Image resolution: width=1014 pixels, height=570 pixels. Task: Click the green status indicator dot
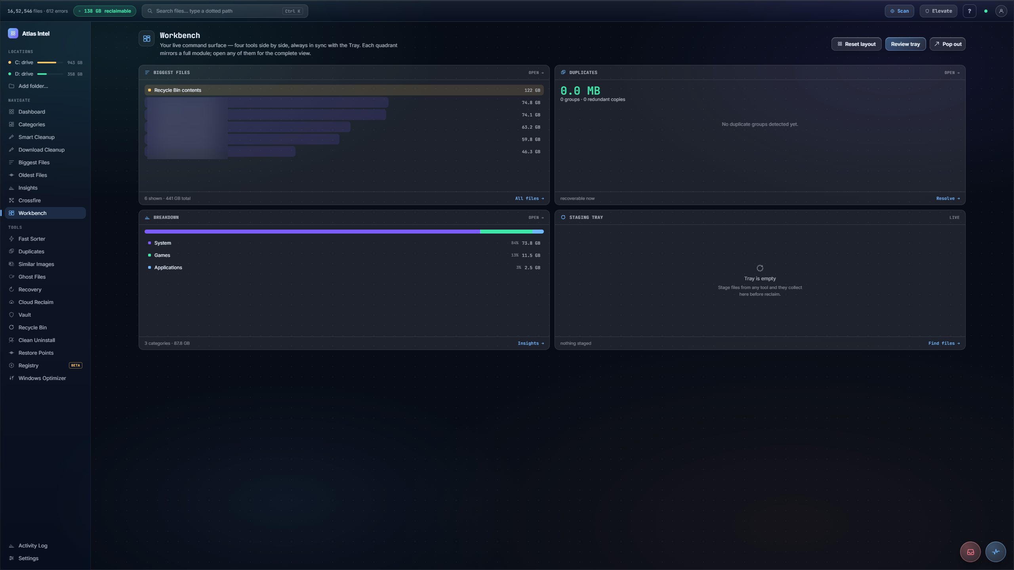[986, 11]
